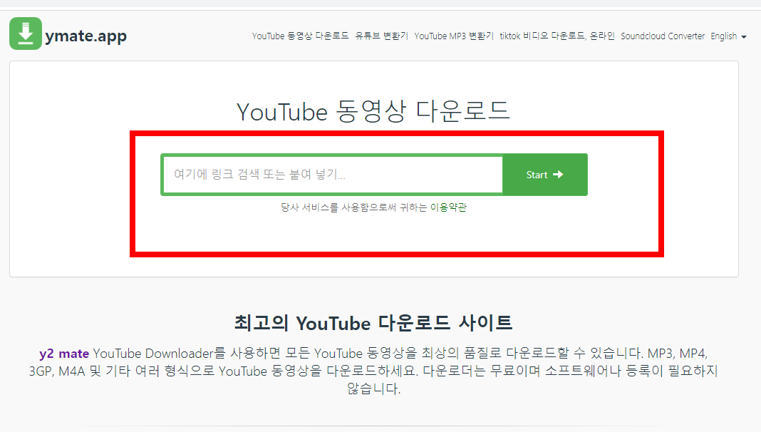Open the tiktok 비디오 다운로드 navigation link
The image size is (761, 432).
tap(544, 36)
